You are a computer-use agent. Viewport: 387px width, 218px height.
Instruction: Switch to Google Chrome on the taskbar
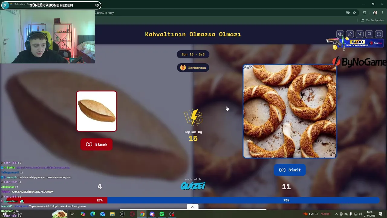[142, 214]
